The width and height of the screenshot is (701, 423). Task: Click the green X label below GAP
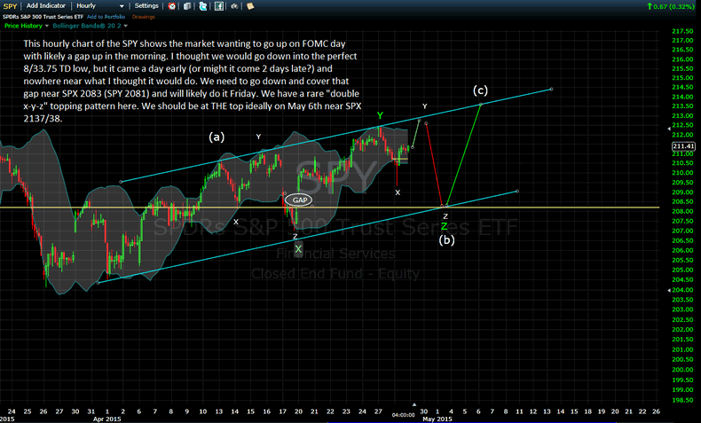coord(298,249)
